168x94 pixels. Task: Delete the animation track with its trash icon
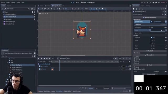coord(130,66)
